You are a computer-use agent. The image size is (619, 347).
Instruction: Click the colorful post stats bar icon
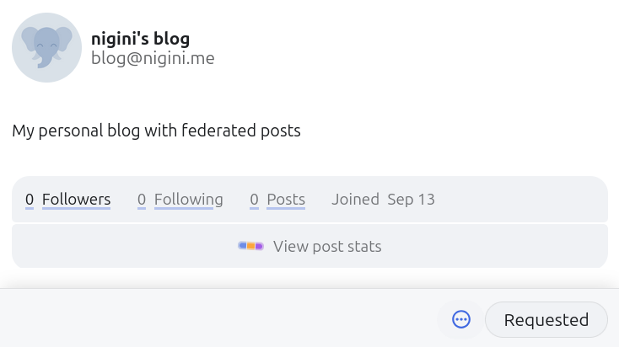coord(250,246)
